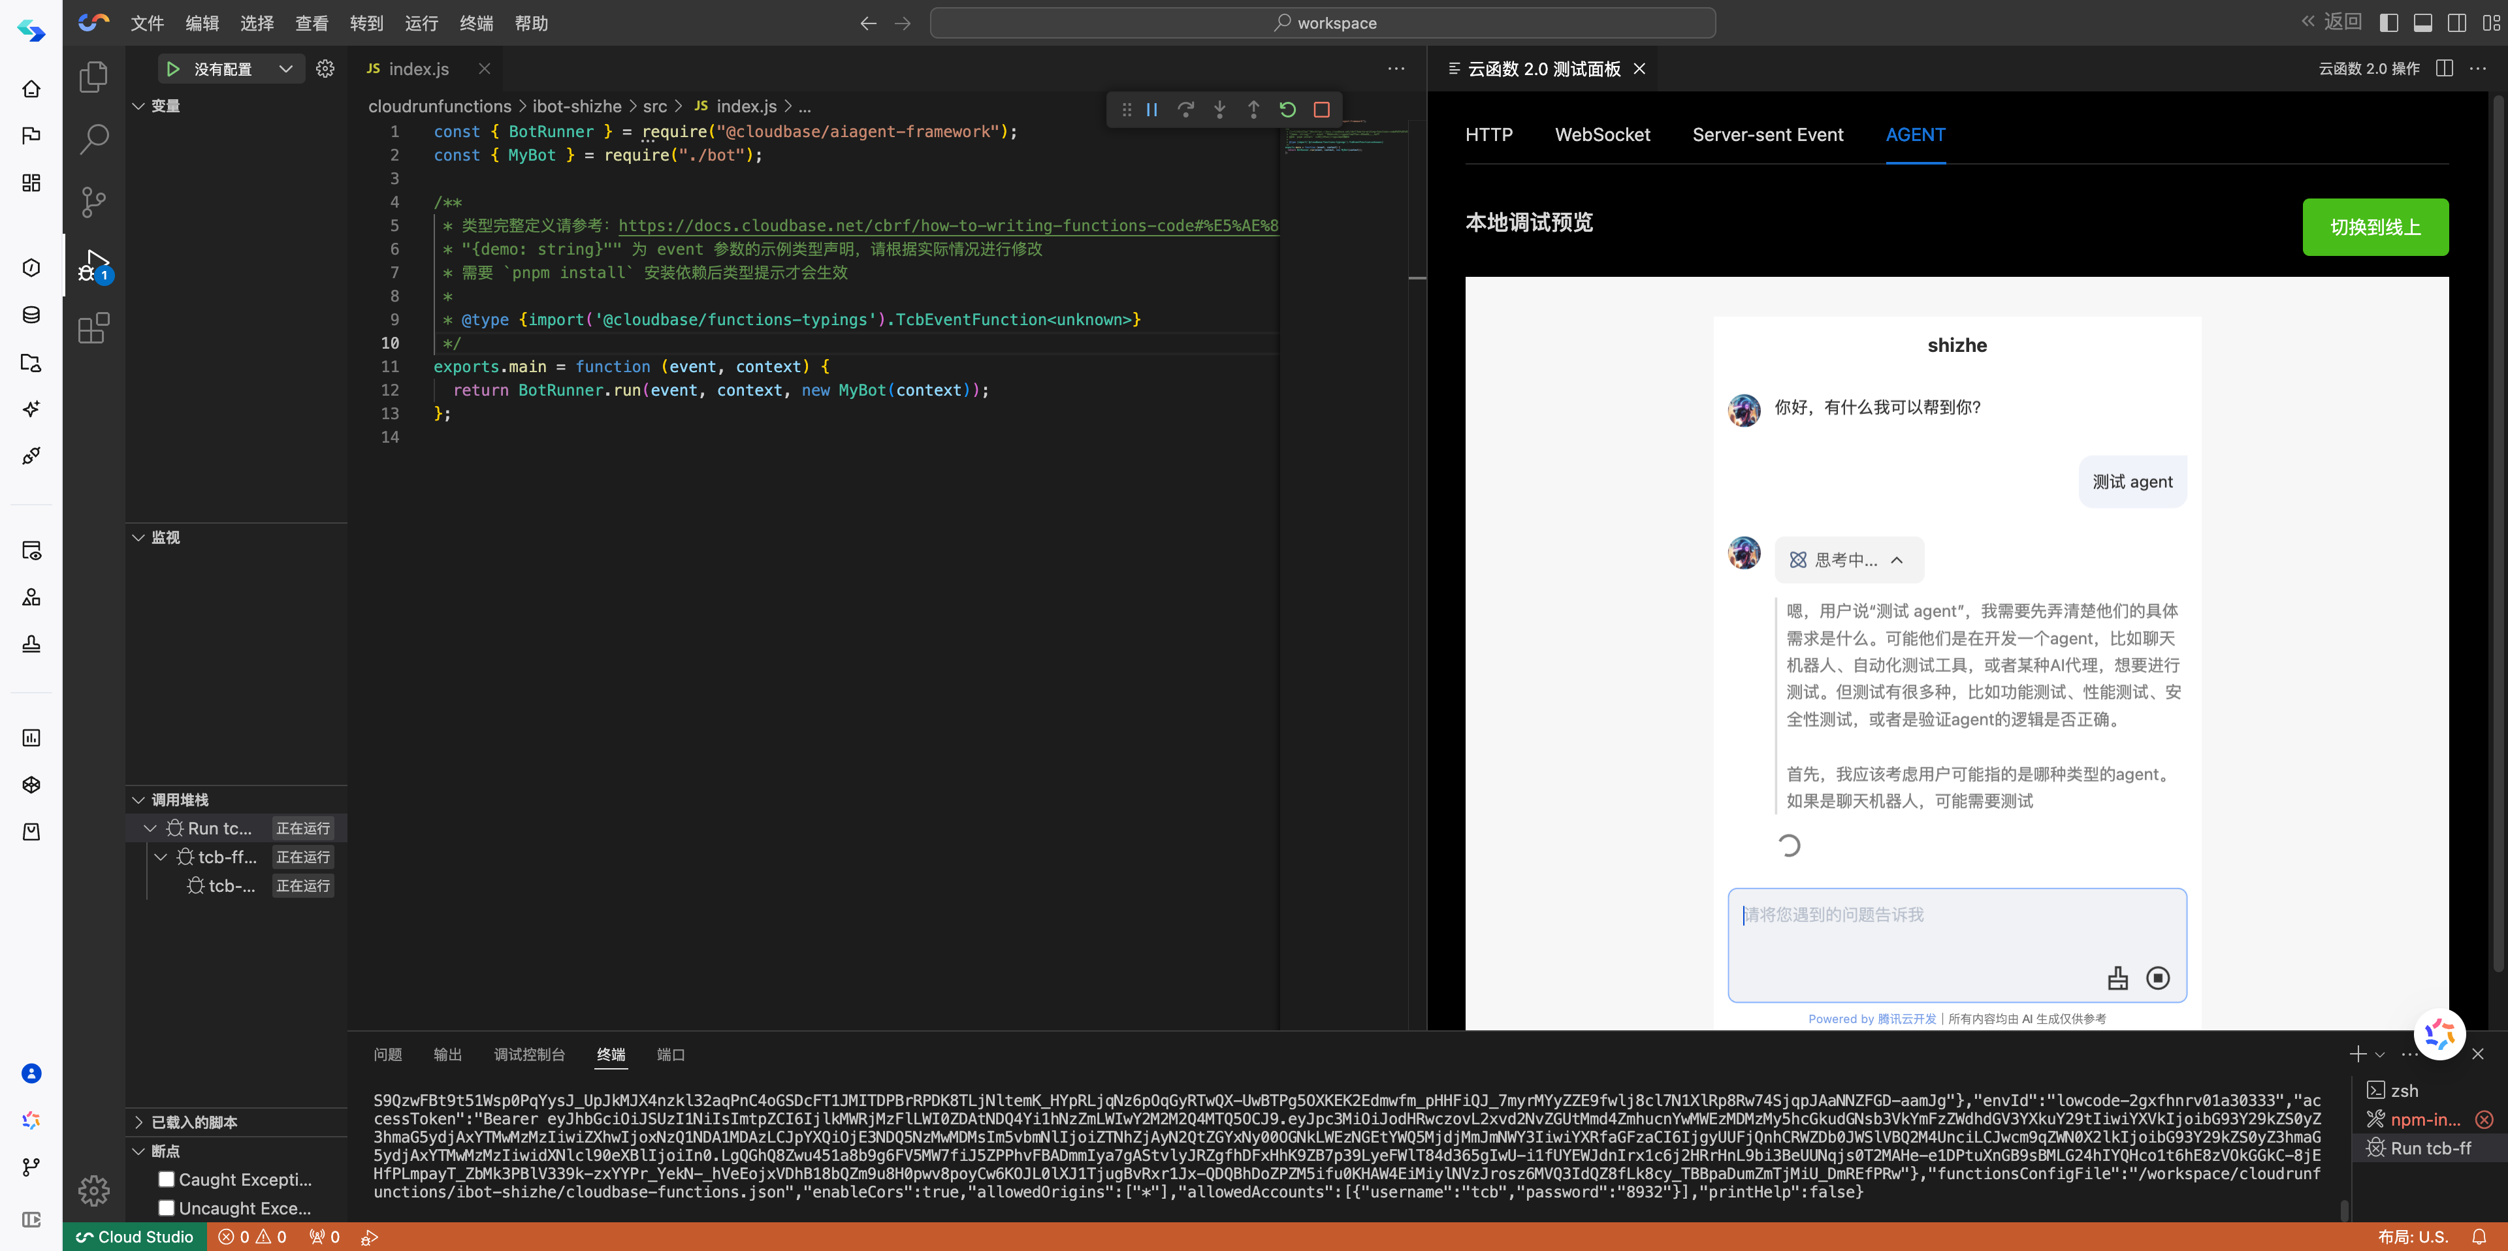Enable Caught Exceptions breakpoint checkbox
The image size is (2508, 1251).
(167, 1179)
